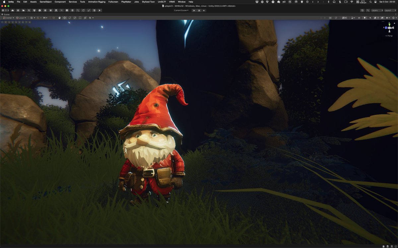Click the Step frame button
The image size is (398, 248).
pos(204,10)
